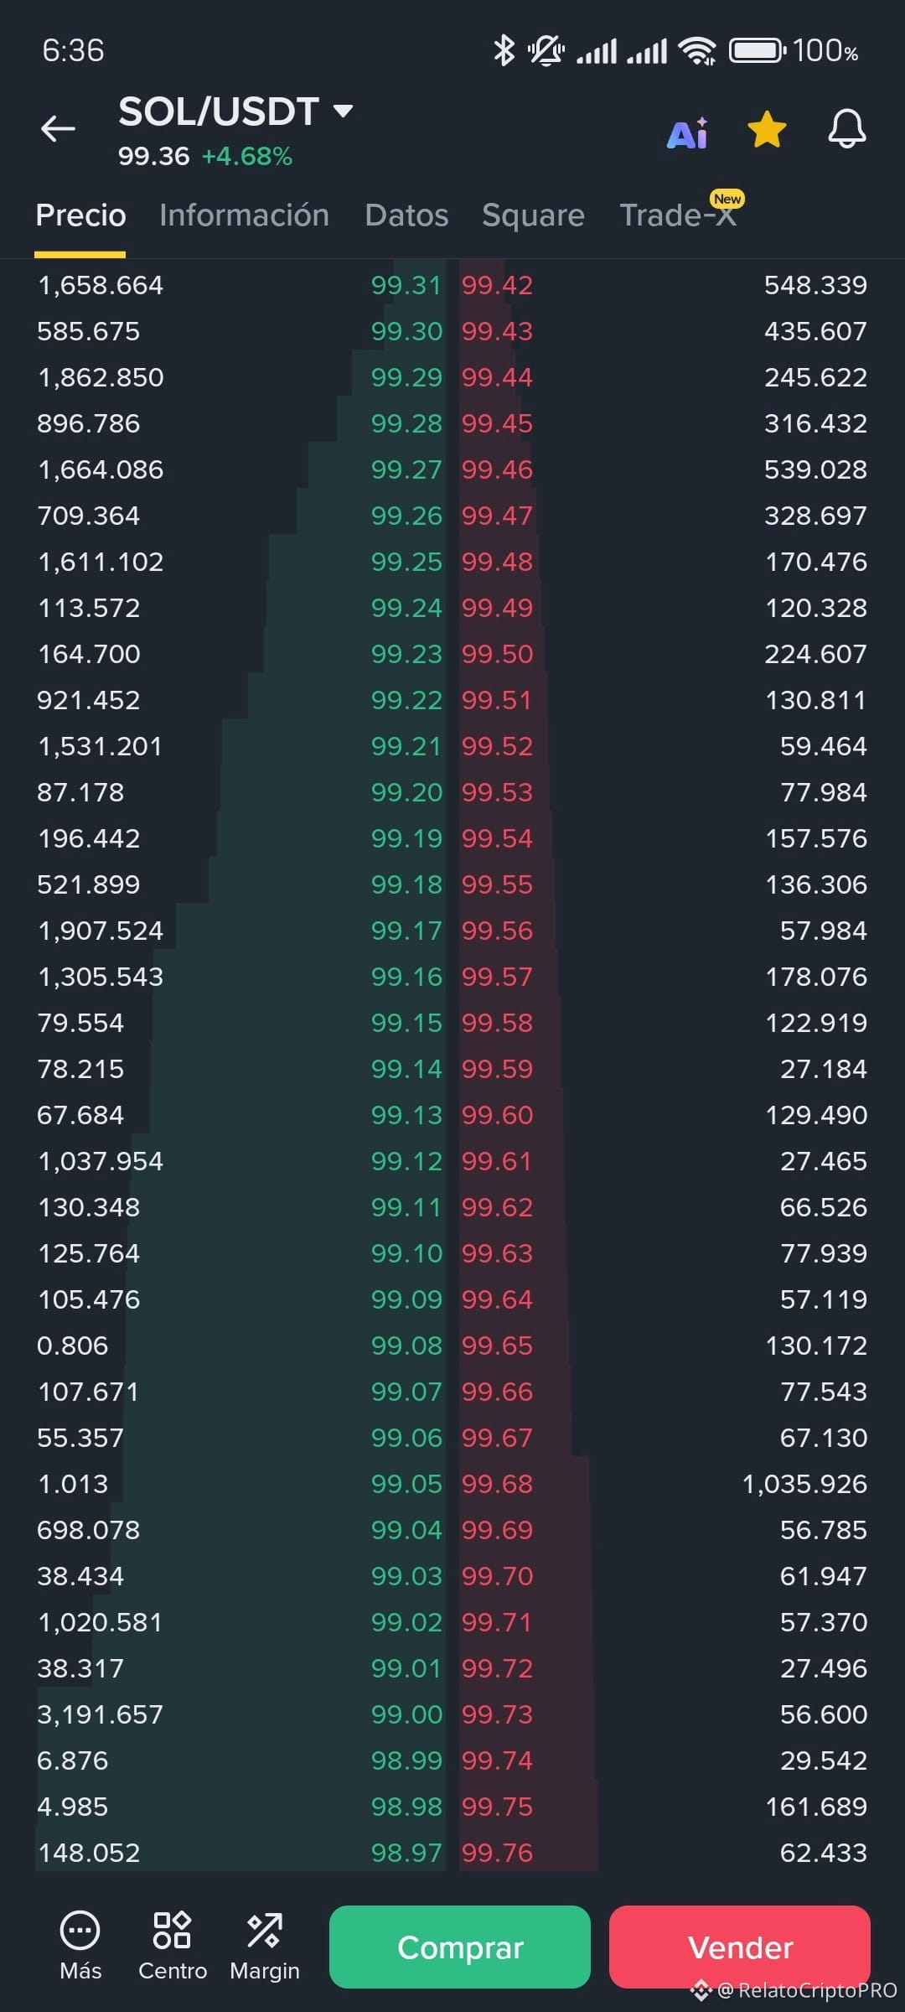Tap the Comprar button
The image size is (905, 2012).
click(x=460, y=1947)
